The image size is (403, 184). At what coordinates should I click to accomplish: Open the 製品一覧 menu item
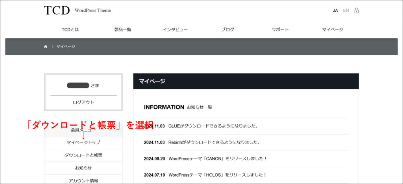(x=123, y=30)
